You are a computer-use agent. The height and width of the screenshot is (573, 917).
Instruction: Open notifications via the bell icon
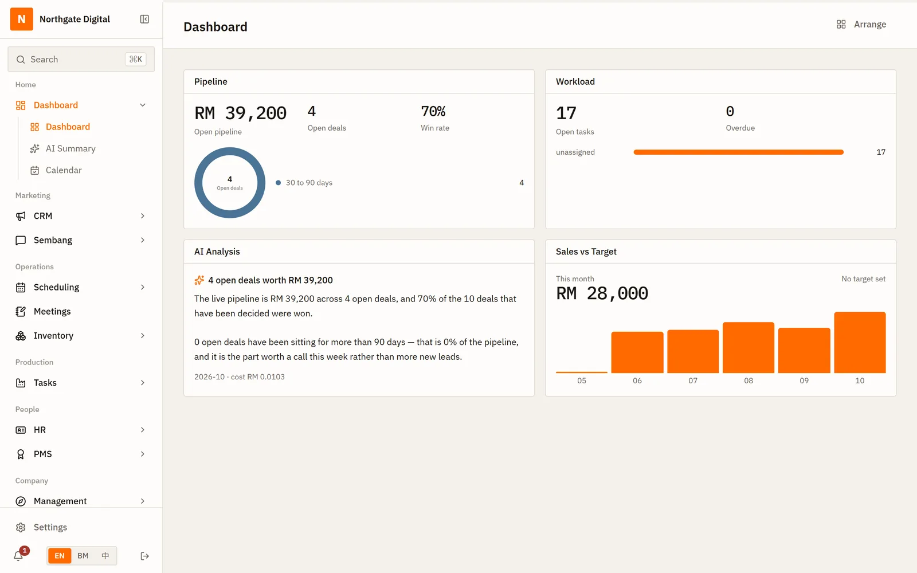point(18,555)
